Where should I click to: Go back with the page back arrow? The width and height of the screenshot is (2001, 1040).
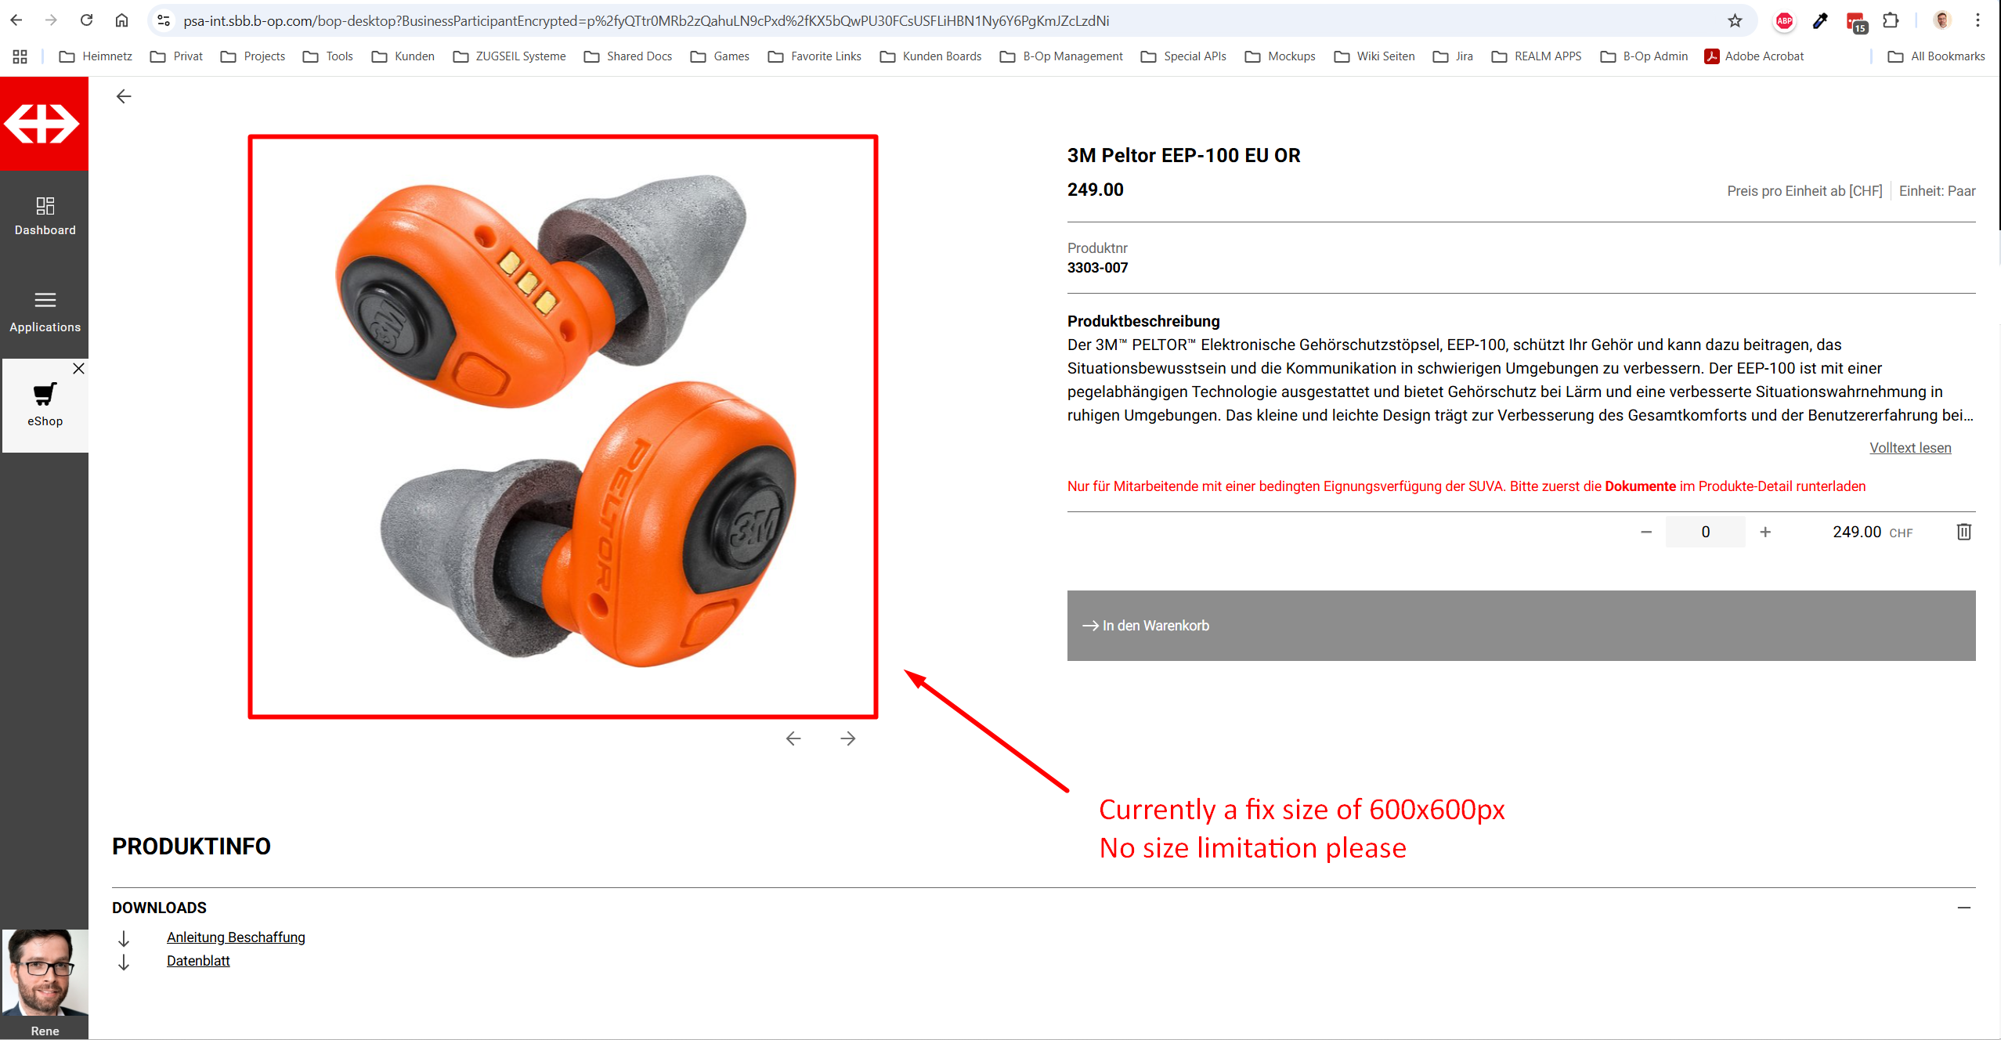(x=124, y=96)
